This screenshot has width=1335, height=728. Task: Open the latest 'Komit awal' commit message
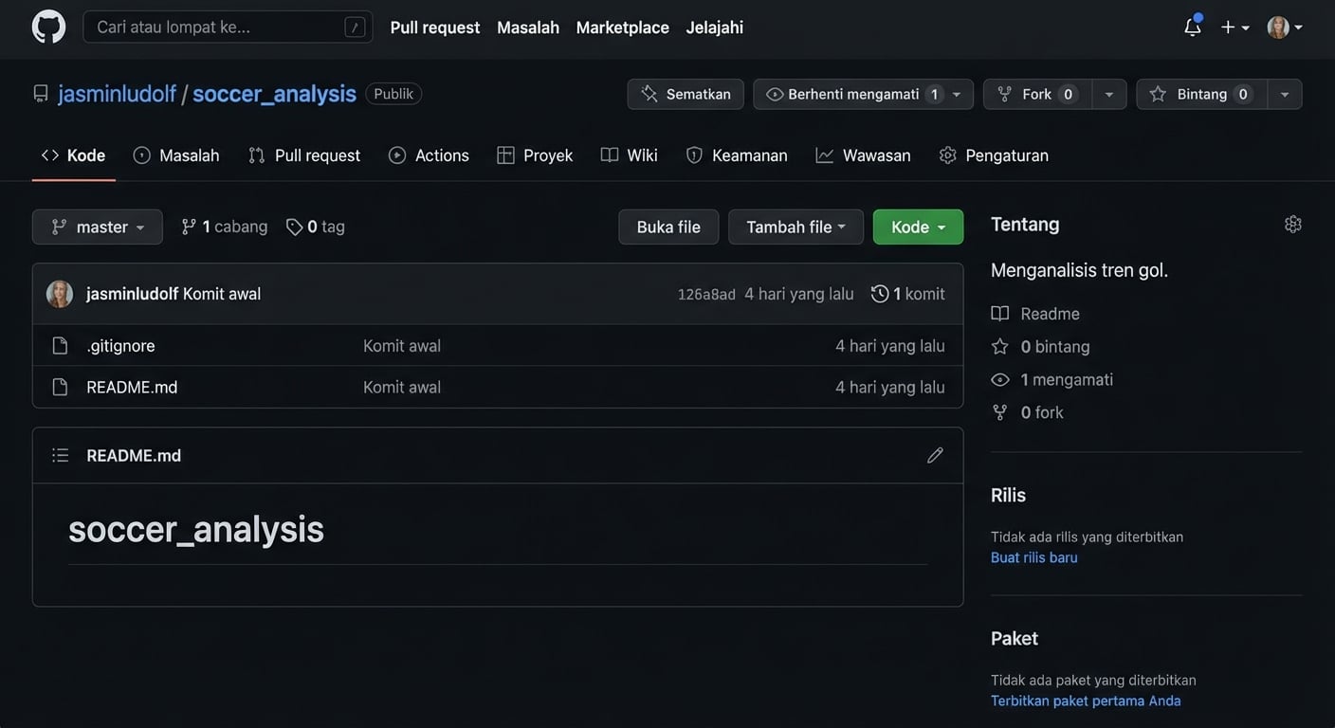pos(222,294)
